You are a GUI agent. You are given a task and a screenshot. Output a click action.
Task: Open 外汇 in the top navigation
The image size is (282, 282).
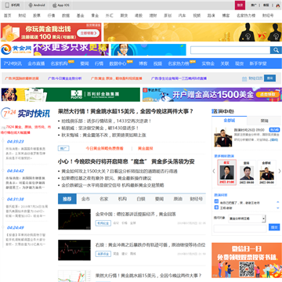109,16
